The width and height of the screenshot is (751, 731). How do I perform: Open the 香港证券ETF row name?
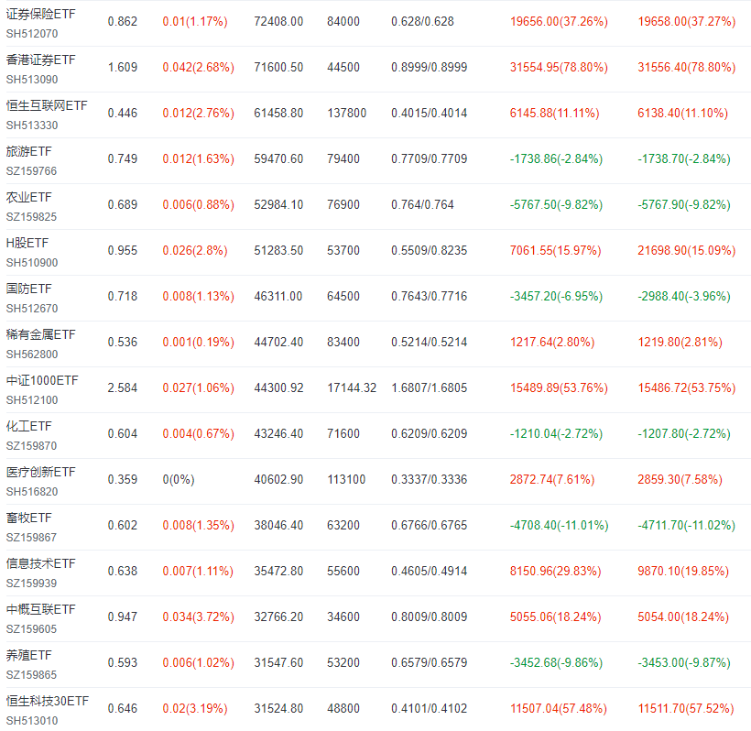[40, 60]
